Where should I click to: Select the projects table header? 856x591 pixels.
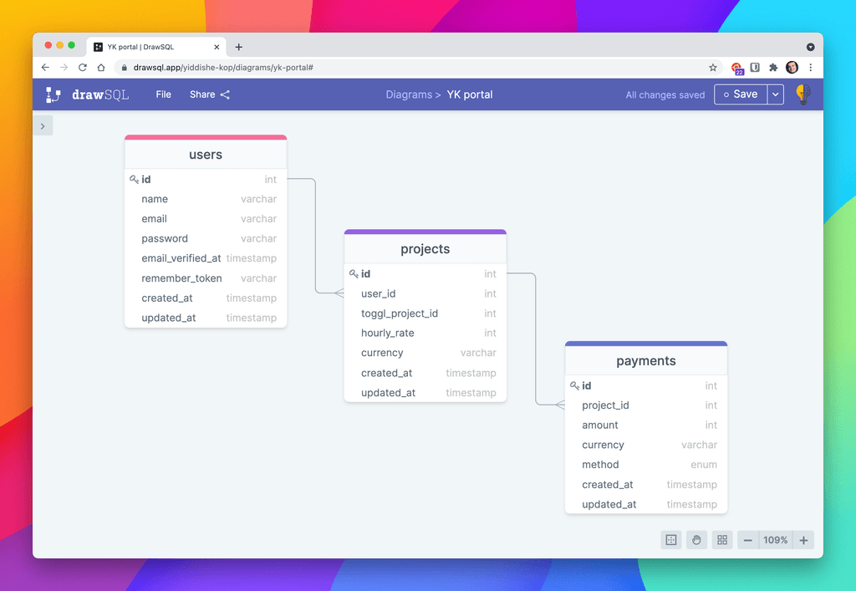point(425,249)
